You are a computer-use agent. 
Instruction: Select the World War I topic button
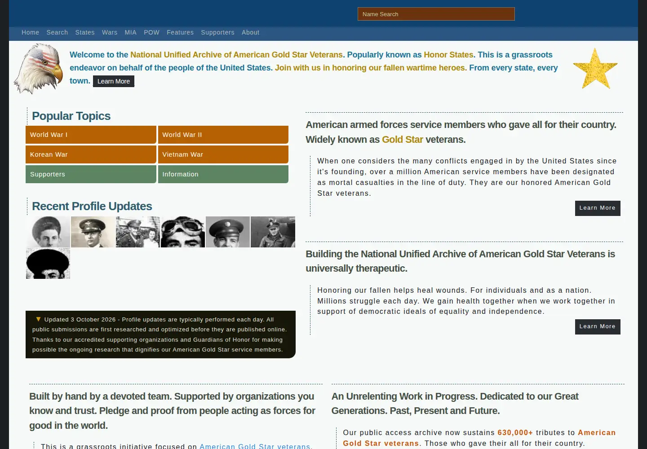click(91, 135)
